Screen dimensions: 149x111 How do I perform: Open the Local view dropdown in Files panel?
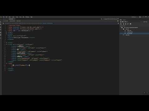(145, 22)
